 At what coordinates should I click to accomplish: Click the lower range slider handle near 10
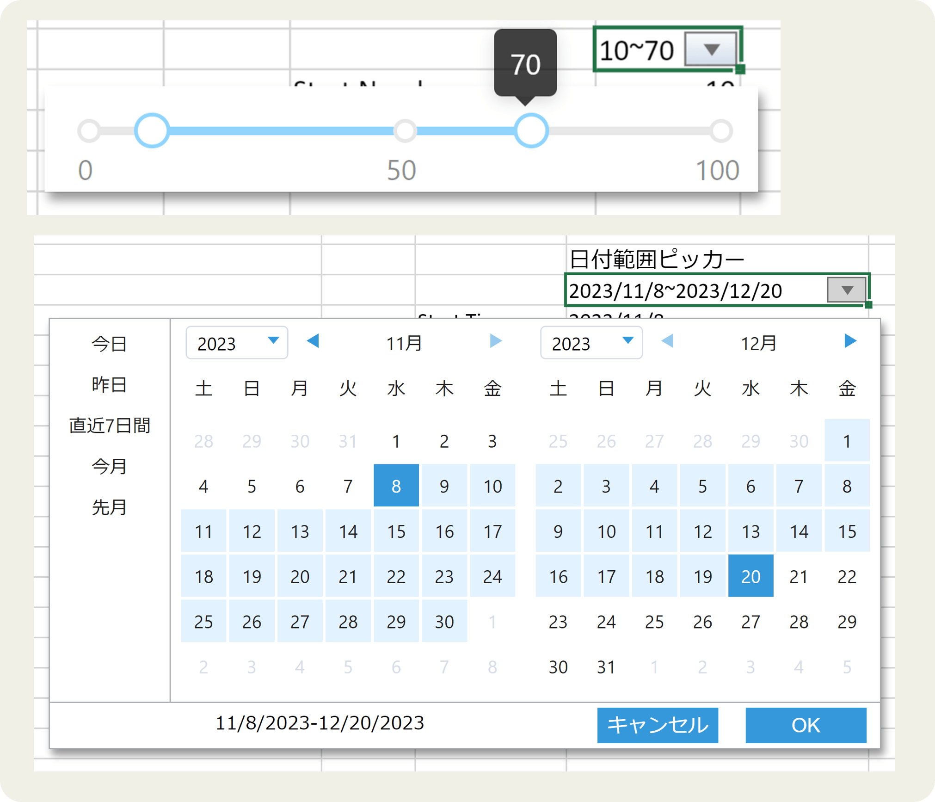152,130
